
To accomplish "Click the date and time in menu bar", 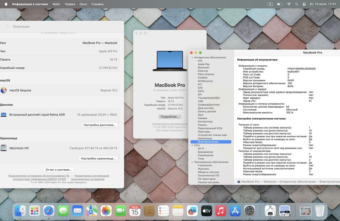I will (x=323, y=4).
